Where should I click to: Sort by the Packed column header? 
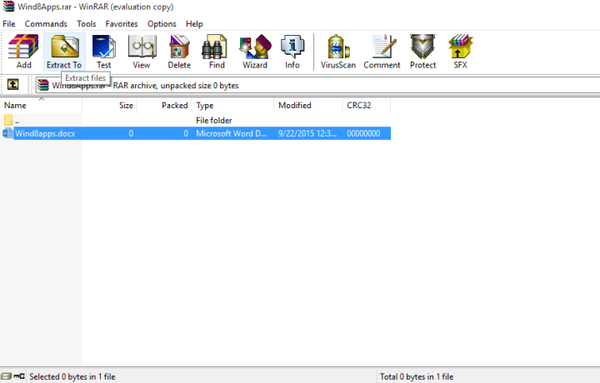pyautogui.click(x=164, y=106)
